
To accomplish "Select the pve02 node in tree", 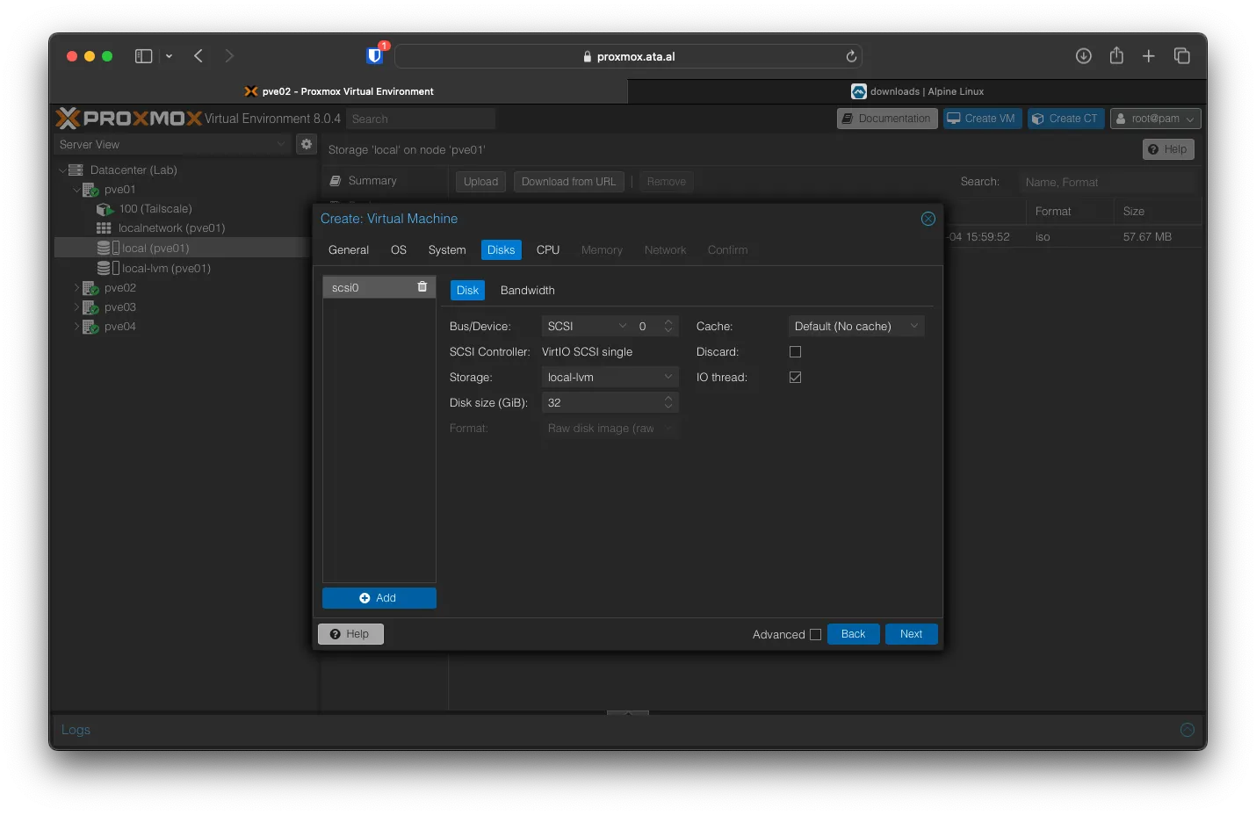I will click(x=119, y=288).
